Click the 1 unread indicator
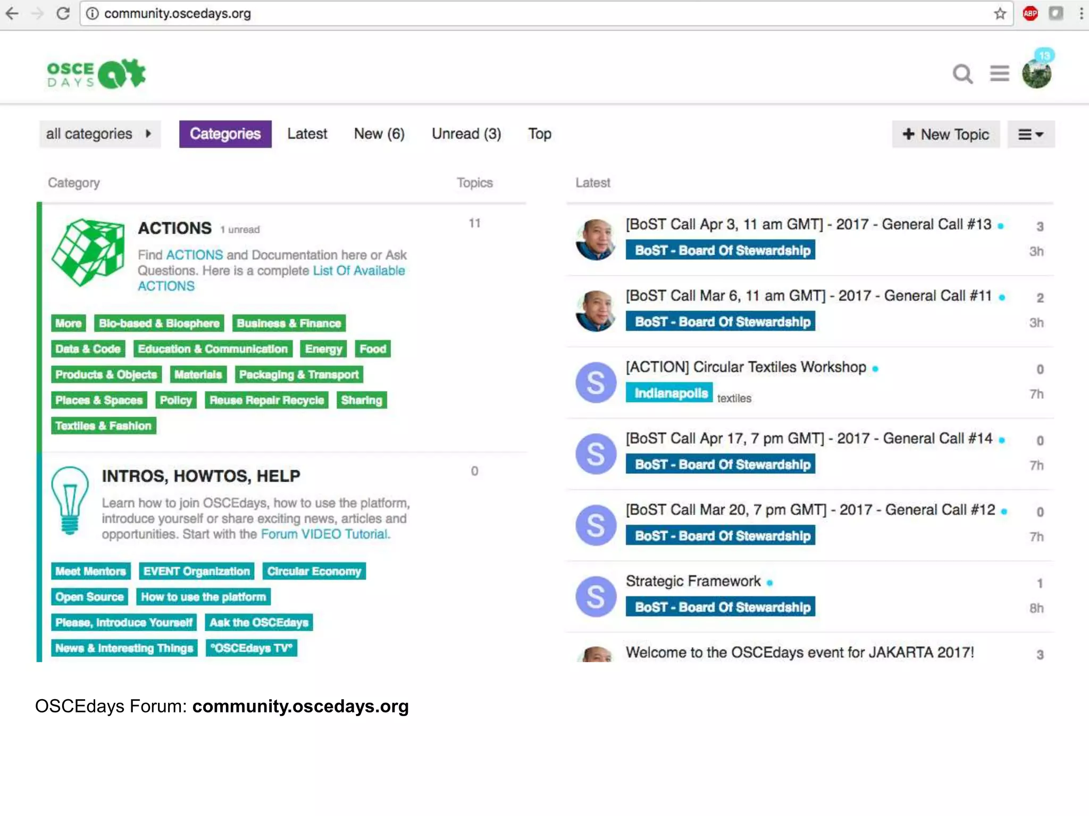Screen dimensions: 1089x816 point(240,229)
